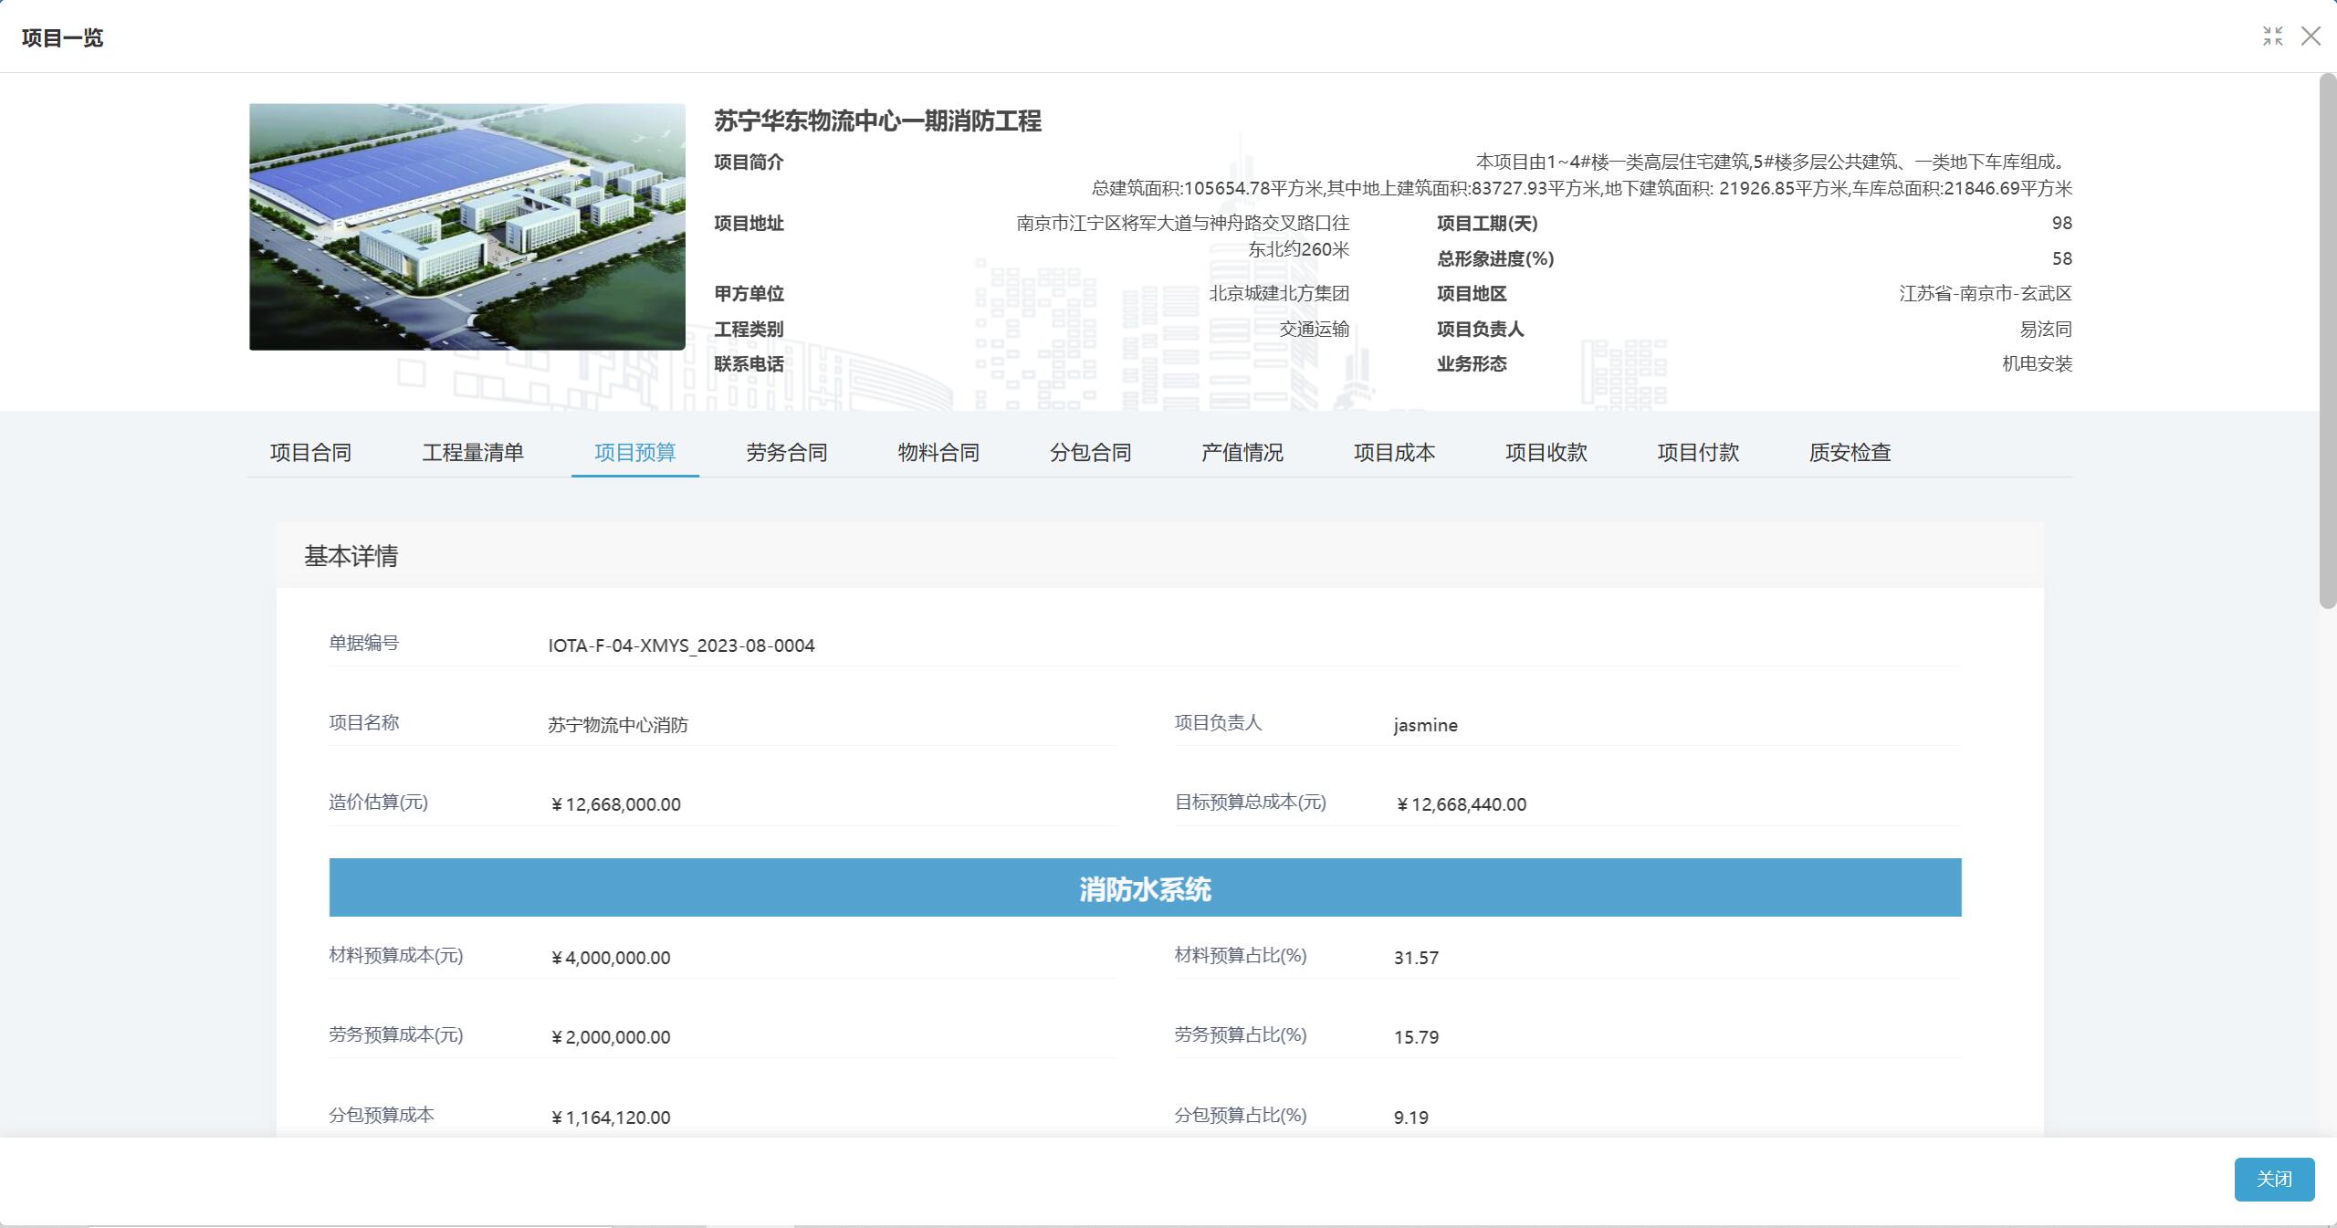Click the 基本详情 section heading
Image resolution: width=2337 pixels, height=1228 pixels.
point(351,556)
